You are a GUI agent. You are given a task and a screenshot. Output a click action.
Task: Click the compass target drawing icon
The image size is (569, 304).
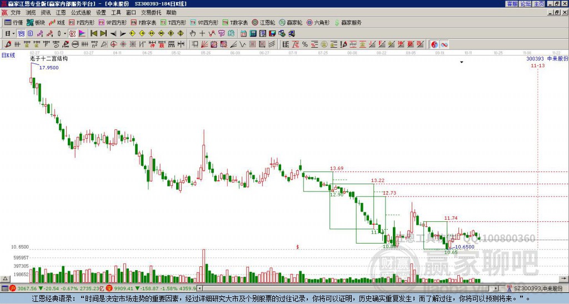click(x=113, y=44)
